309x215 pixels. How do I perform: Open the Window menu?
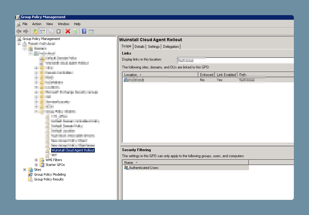(63, 24)
